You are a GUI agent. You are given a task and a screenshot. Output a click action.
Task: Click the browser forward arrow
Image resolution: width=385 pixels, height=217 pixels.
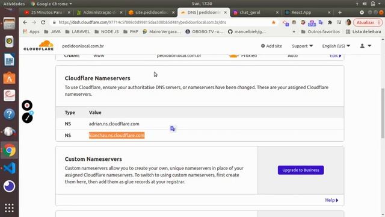tap(34, 22)
